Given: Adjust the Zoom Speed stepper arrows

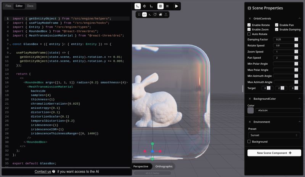Looking at the screenshot, I should tap(296, 51).
